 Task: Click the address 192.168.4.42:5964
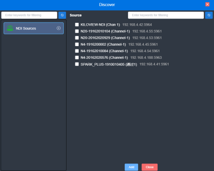coord(137,25)
